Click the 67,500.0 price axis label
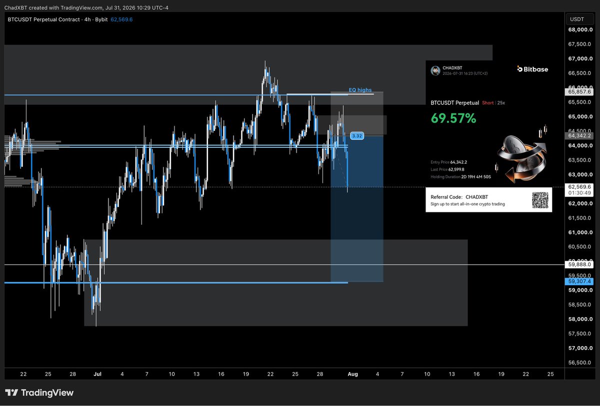600x406 pixels. pyautogui.click(x=580, y=44)
